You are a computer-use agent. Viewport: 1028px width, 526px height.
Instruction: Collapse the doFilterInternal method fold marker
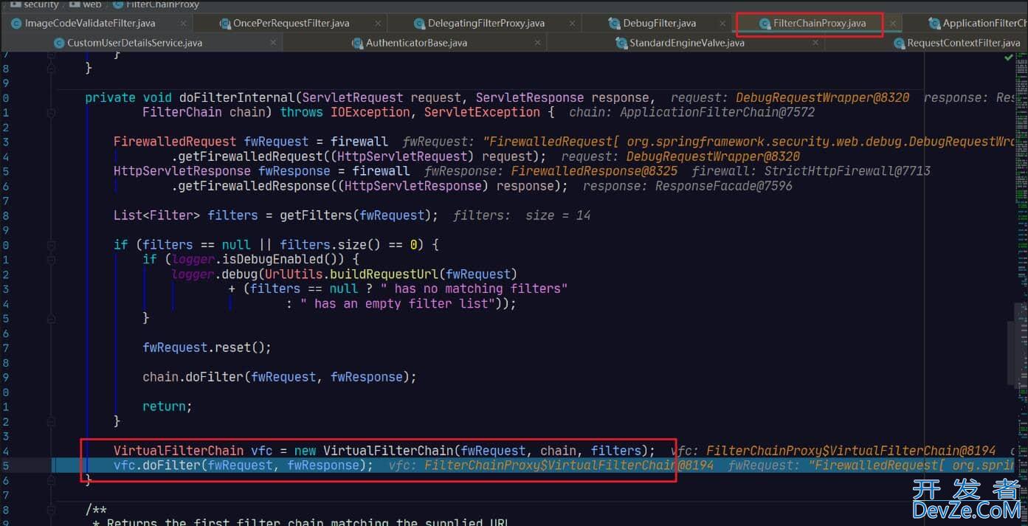coord(51,112)
